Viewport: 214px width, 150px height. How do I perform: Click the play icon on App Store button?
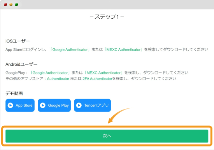point(11,105)
